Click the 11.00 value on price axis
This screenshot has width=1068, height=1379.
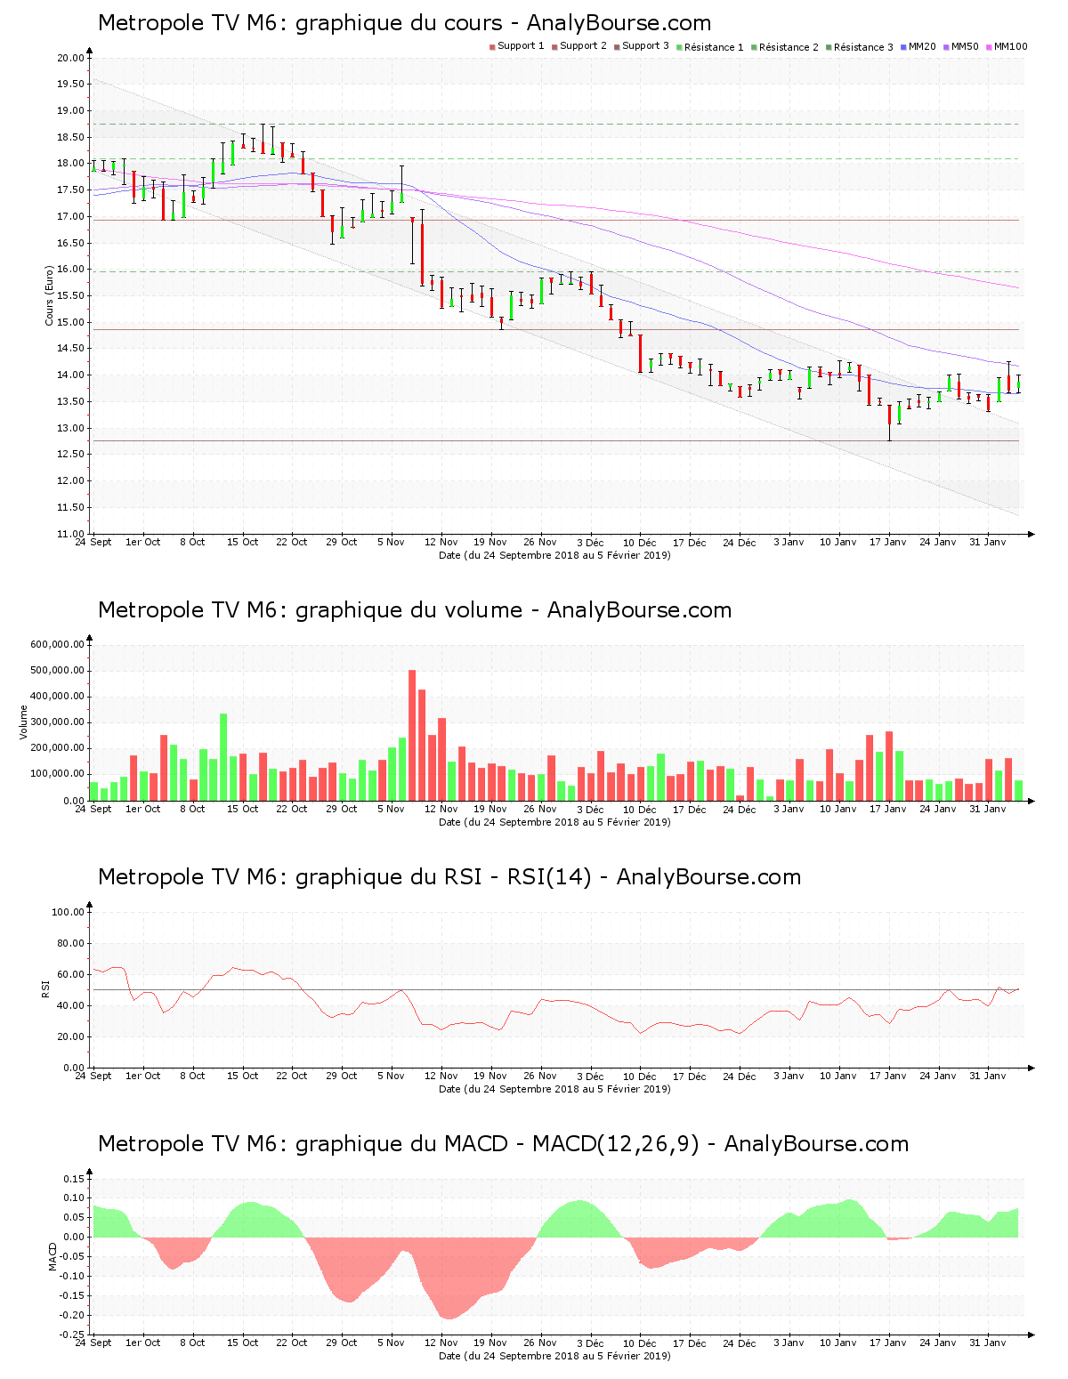point(70,534)
